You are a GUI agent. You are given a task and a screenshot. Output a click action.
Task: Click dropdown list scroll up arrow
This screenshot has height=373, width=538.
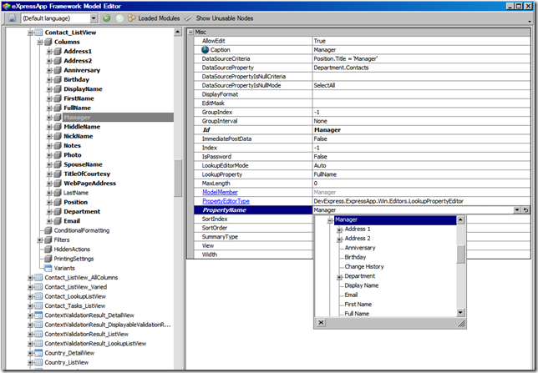(460, 219)
